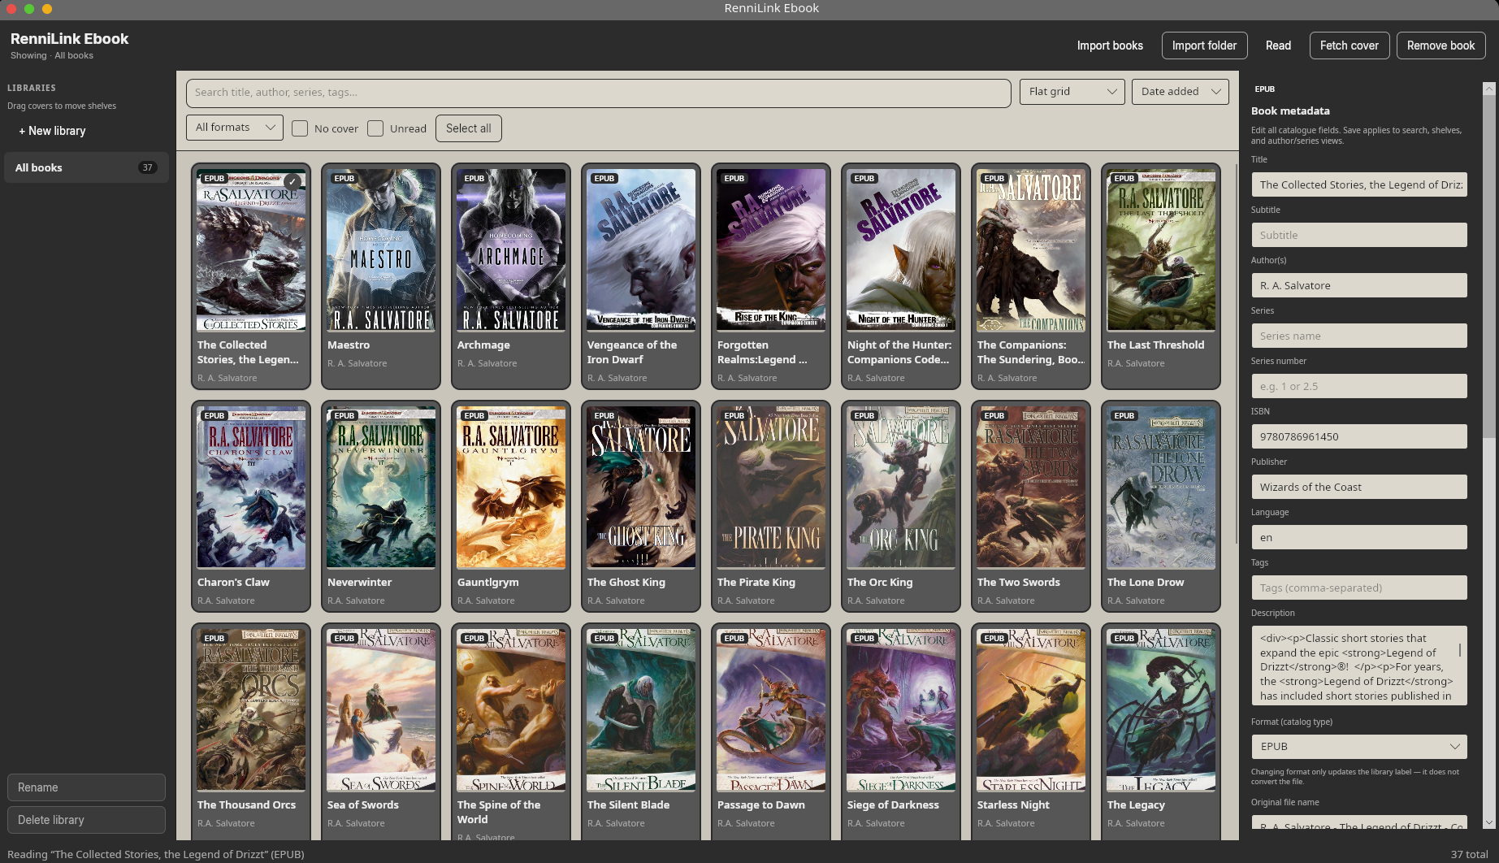Click the Remove book button
This screenshot has width=1499, height=863.
tap(1441, 46)
